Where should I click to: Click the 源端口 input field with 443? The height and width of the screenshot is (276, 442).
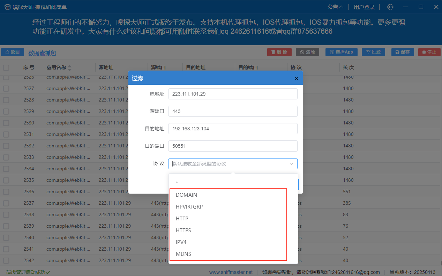click(233, 111)
